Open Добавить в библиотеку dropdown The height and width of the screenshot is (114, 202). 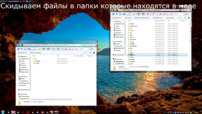pos(142,18)
